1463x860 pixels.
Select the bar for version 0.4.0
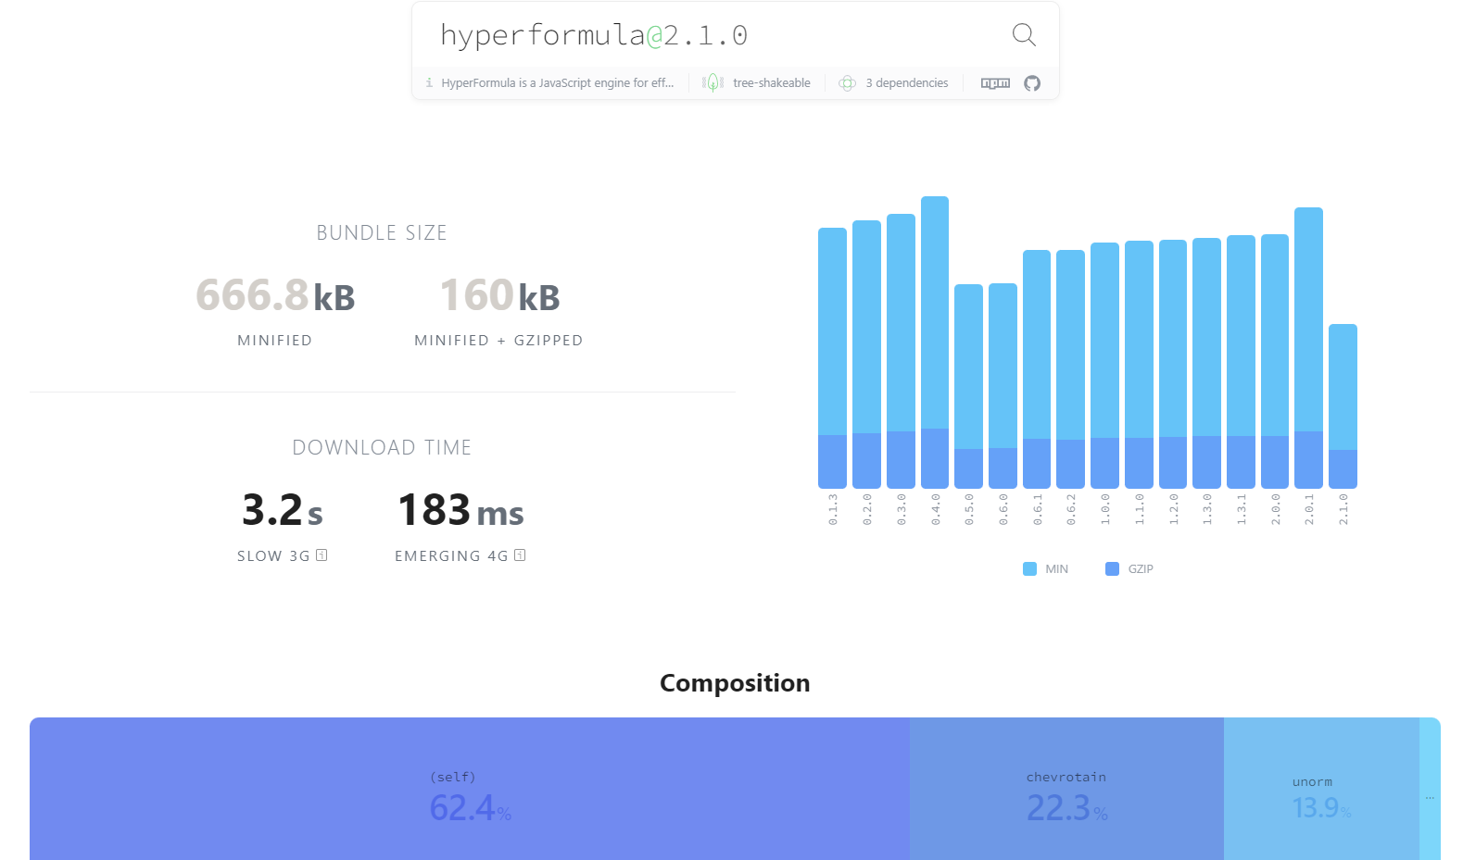click(935, 342)
